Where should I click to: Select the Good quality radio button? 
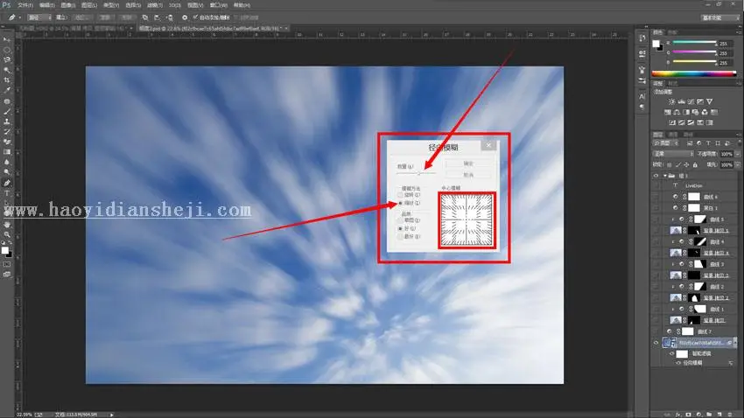pos(400,228)
